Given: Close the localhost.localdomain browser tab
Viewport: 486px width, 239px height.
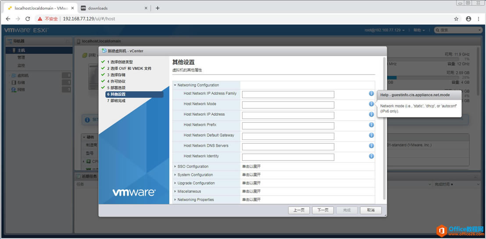Looking at the screenshot, I should pyautogui.click(x=72, y=8).
